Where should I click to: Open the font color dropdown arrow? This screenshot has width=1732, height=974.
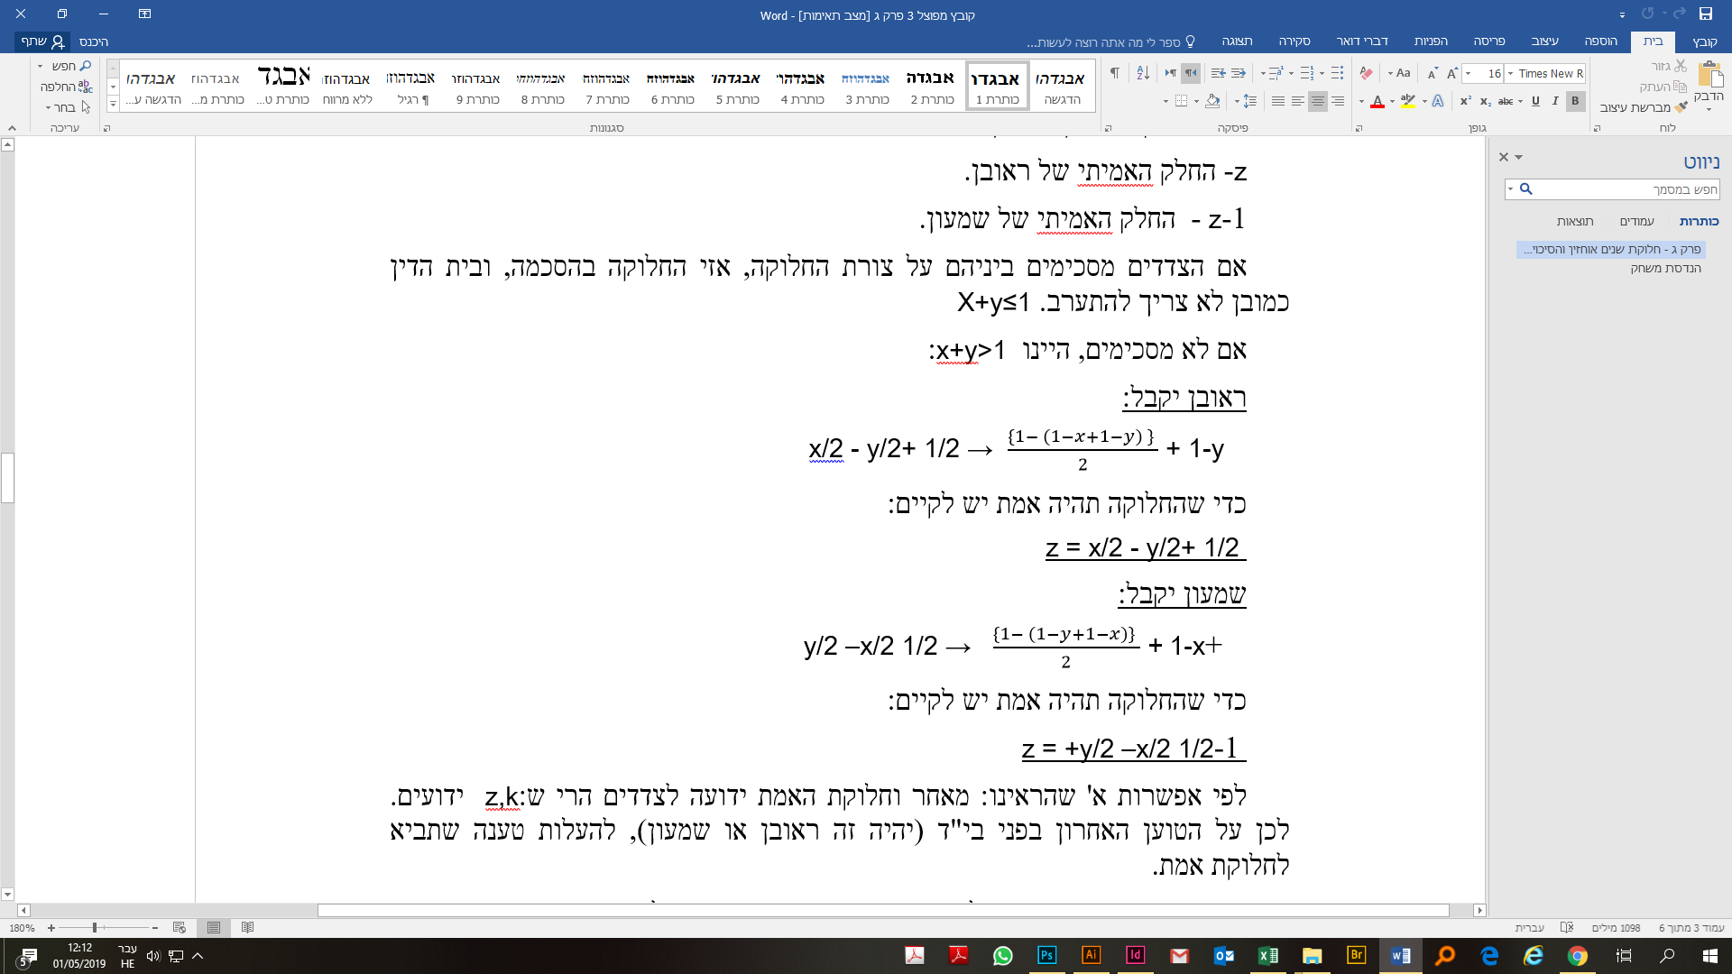pyautogui.click(x=1362, y=101)
